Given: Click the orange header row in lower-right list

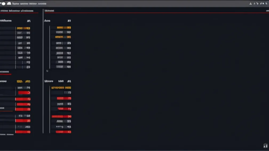Looking at the screenshot, I should coord(61,88).
